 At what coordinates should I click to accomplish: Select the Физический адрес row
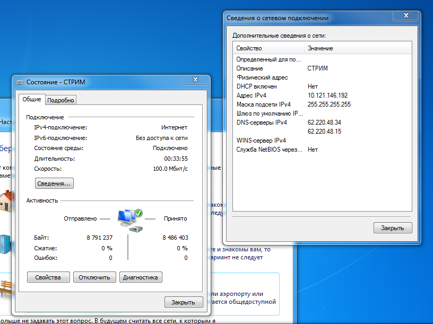click(322, 77)
